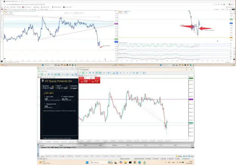This screenshot has height=165, width=236.
Task: Open the Windows Start menu
Action: coord(87,162)
